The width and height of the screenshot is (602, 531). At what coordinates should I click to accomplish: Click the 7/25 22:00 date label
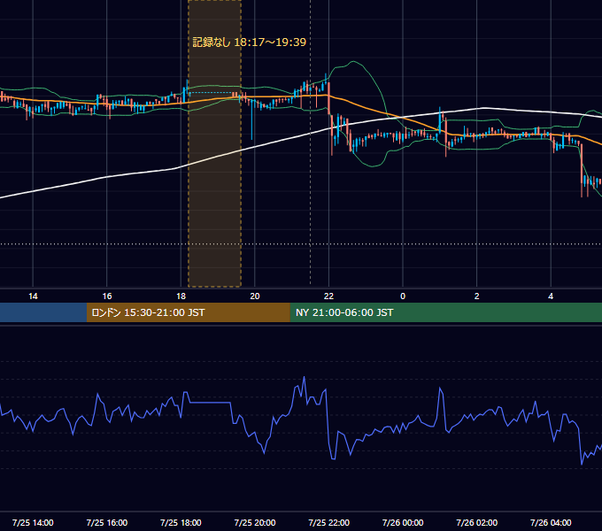pyautogui.click(x=329, y=522)
